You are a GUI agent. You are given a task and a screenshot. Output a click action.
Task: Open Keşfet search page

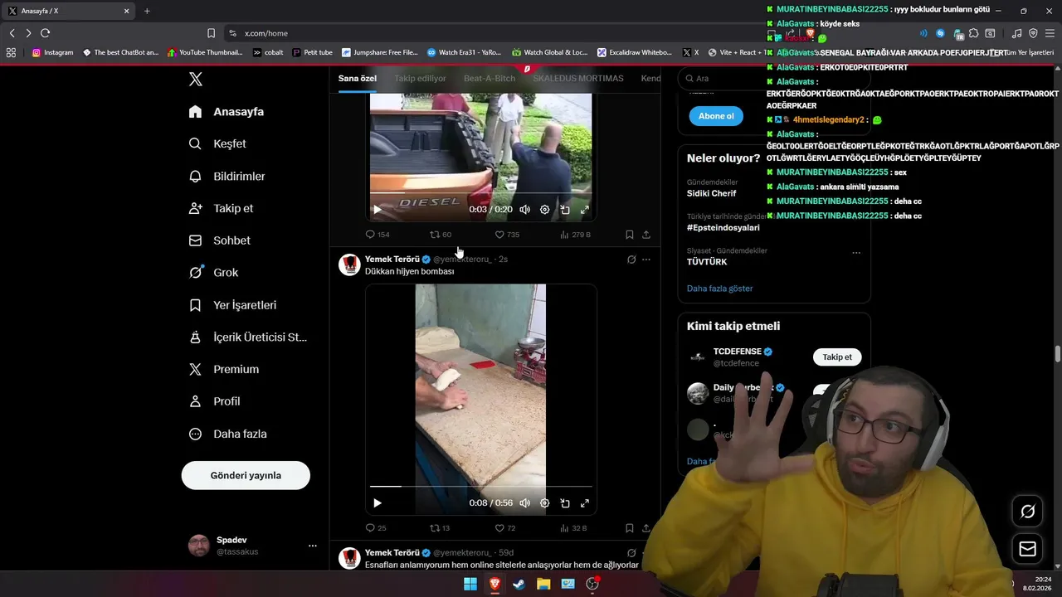(217, 143)
